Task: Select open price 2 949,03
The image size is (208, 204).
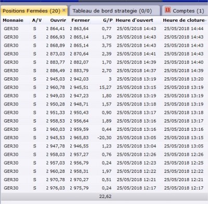Action: pyautogui.click(x=56, y=96)
